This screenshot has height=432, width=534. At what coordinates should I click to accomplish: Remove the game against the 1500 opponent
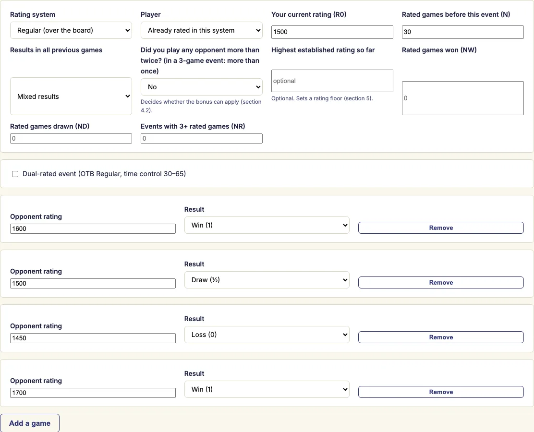(x=441, y=283)
